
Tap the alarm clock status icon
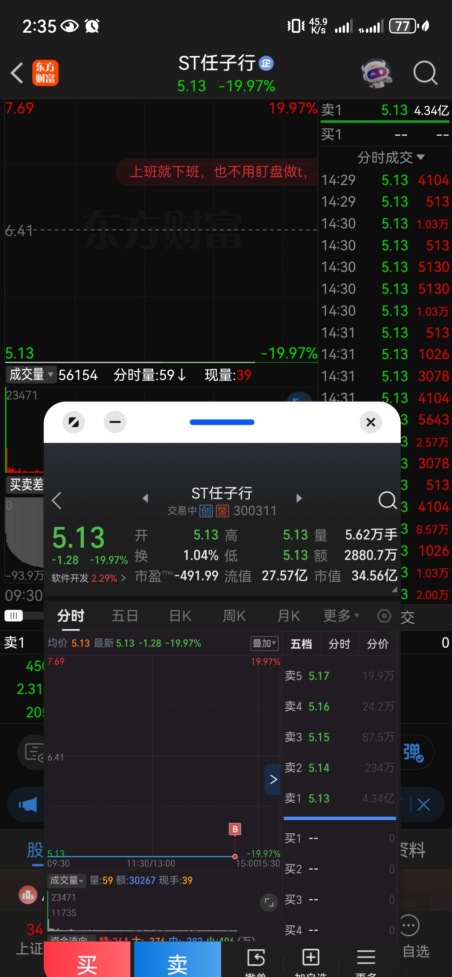tap(92, 26)
